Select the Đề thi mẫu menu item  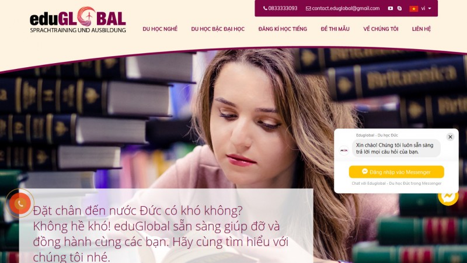(x=335, y=29)
